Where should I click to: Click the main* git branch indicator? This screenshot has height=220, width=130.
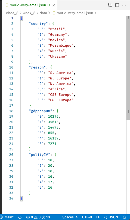[7, 217]
